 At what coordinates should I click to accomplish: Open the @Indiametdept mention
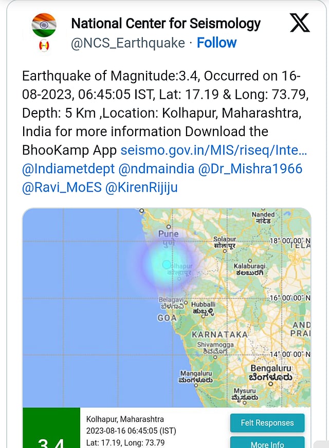click(x=68, y=169)
